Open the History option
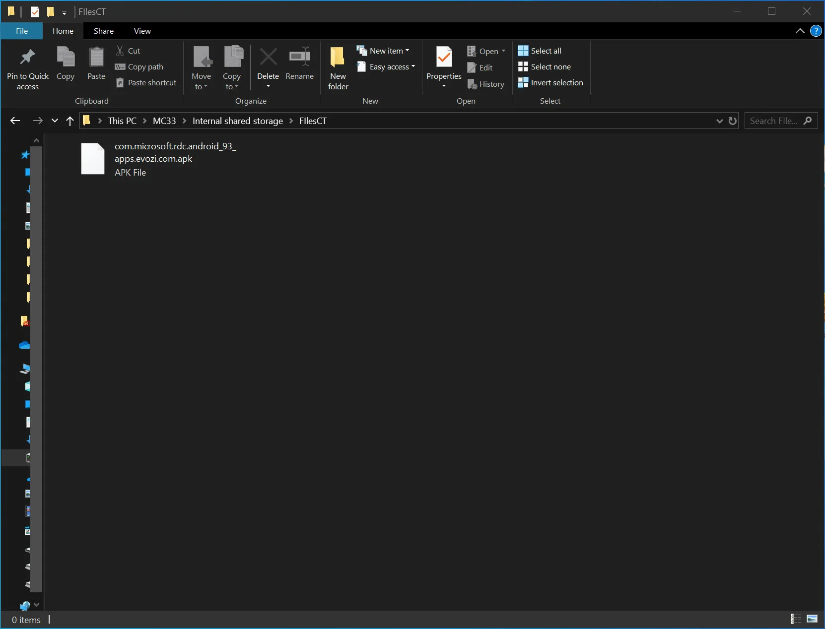Viewport: 825px width, 629px height. (x=486, y=84)
